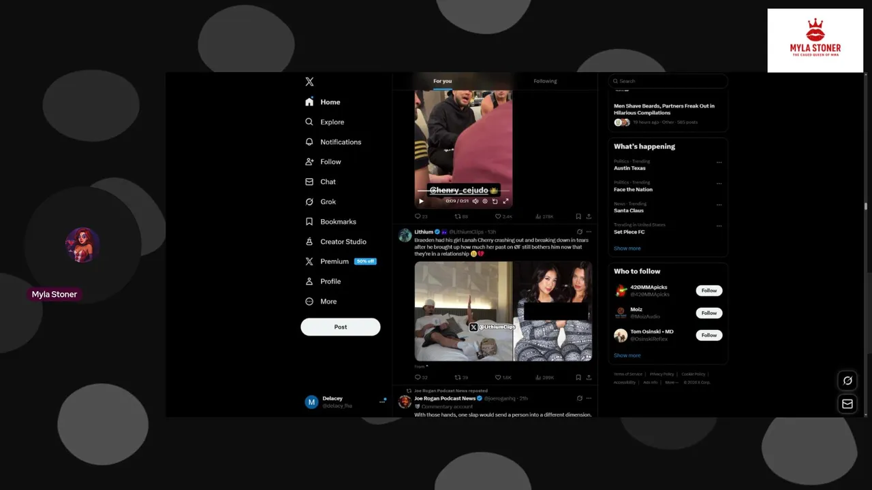Image resolution: width=872 pixels, height=490 pixels.
Task: Open Bookmarks page
Action: [330, 222]
